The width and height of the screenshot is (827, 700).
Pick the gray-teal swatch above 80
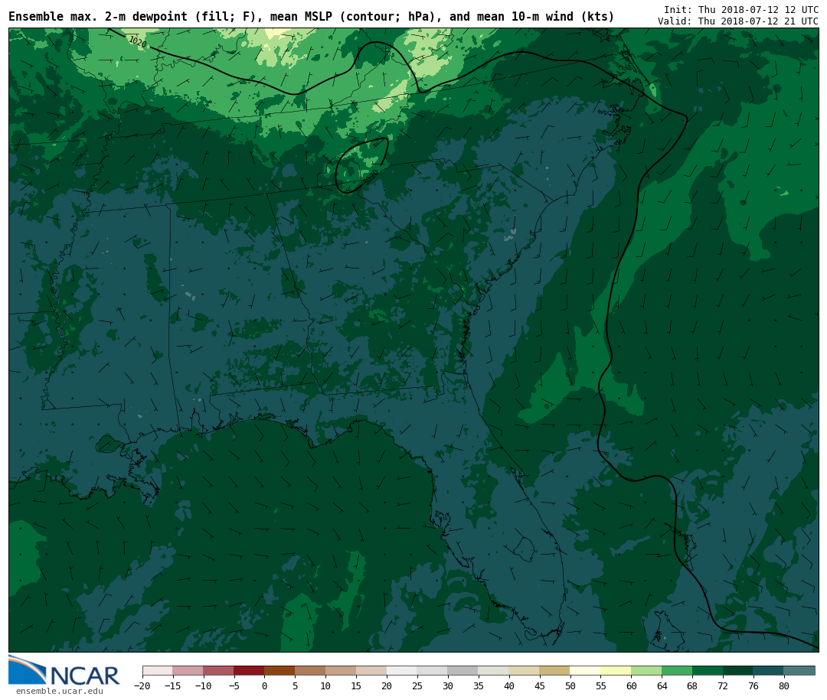pyautogui.click(x=799, y=670)
